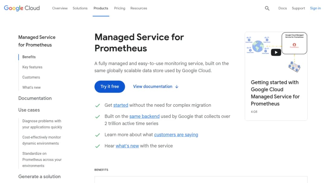The width and height of the screenshot is (326, 183).
Task: Select What's new in the sidebar
Action: pos(31,88)
